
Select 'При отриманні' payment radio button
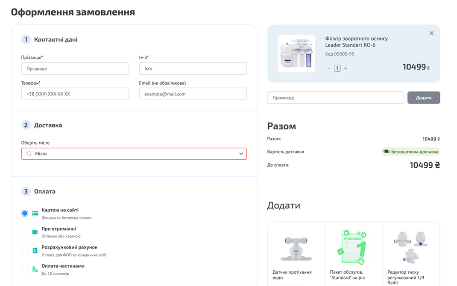pos(25,232)
